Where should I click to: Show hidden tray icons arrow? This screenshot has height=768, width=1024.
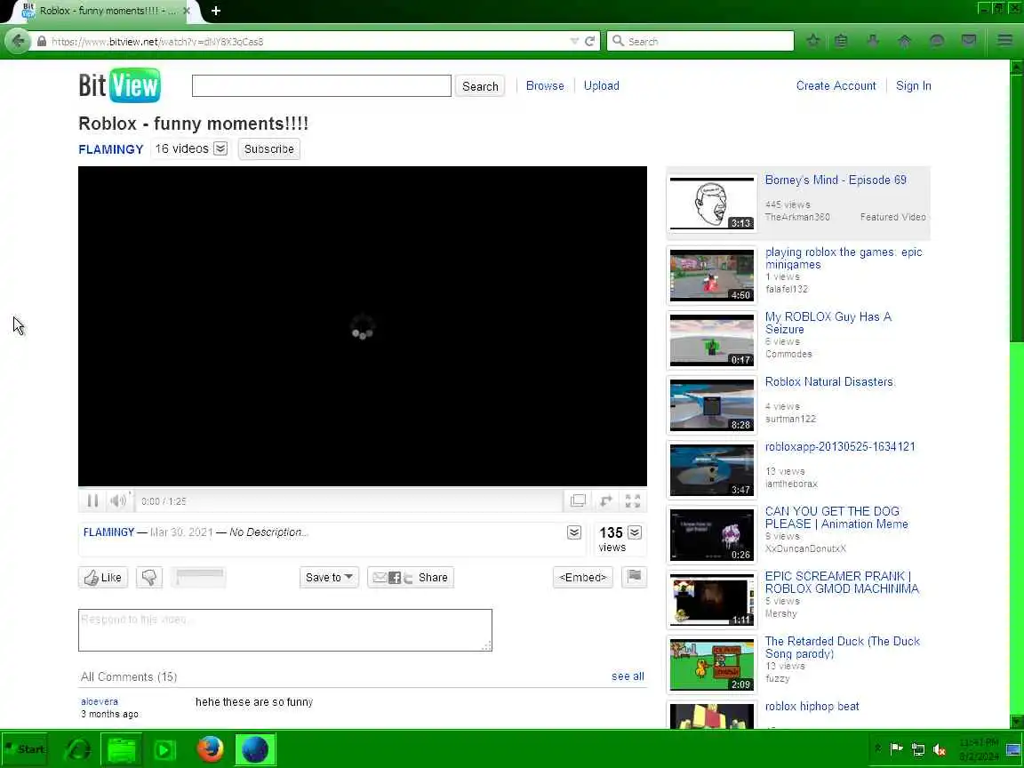tap(877, 748)
